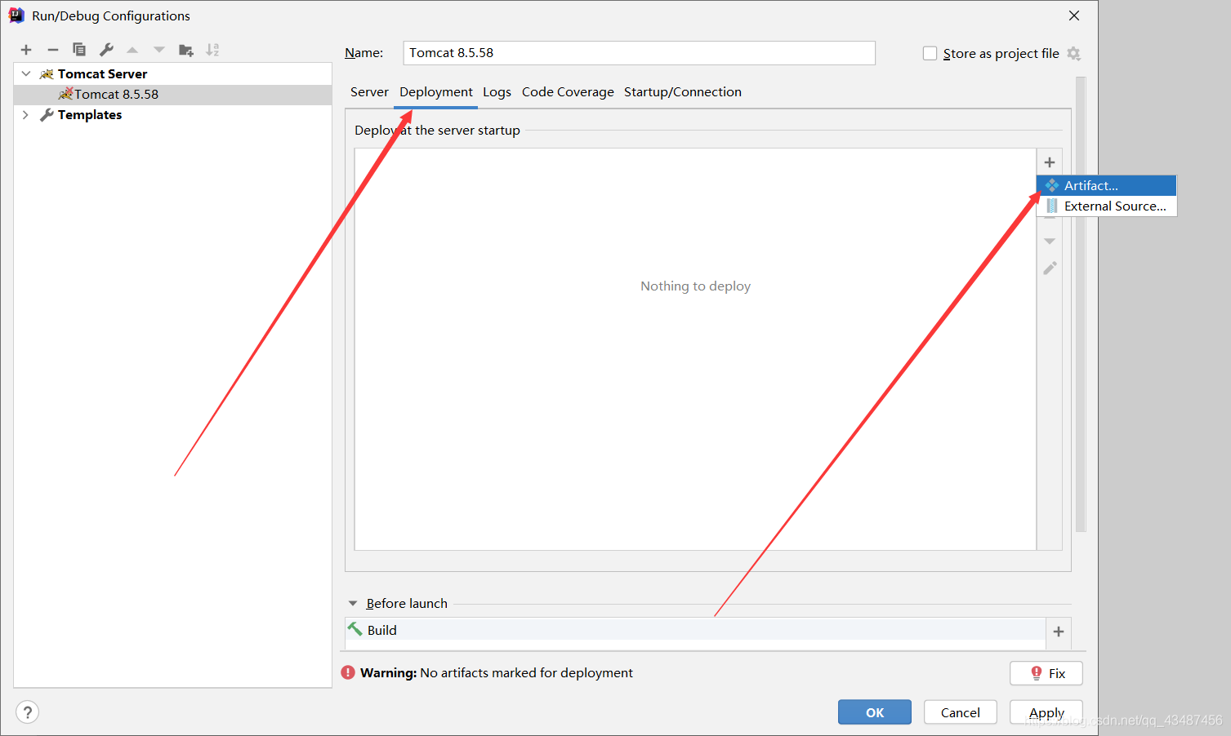Focus the Name input field
The image size is (1231, 736).
(x=640, y=53)
